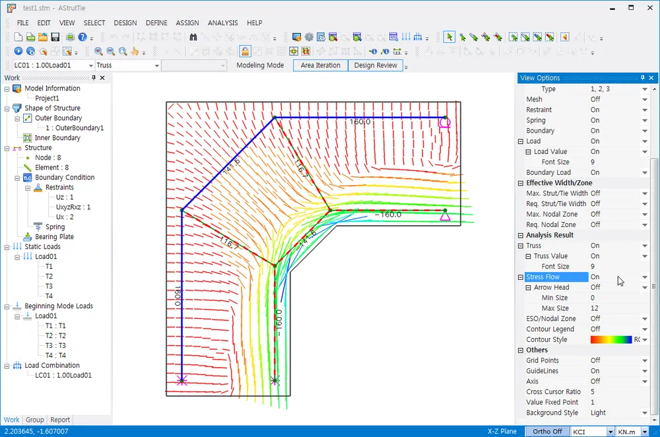Toggle the Axis display value
This screenshot has width=660, height=437.
(618, 381)
